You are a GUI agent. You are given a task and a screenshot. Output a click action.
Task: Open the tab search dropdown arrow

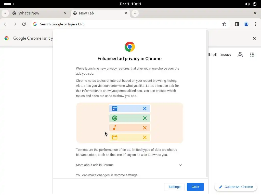tap(5, 13)
